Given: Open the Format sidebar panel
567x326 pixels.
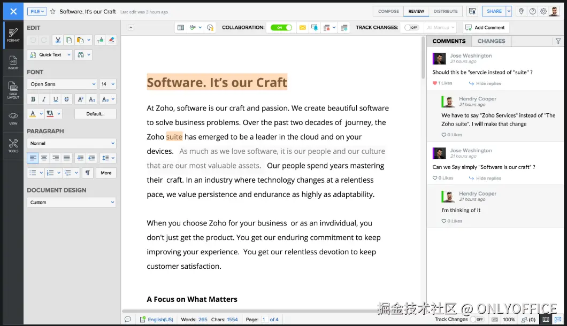Looking at the screenshot, I should (13, 35).
